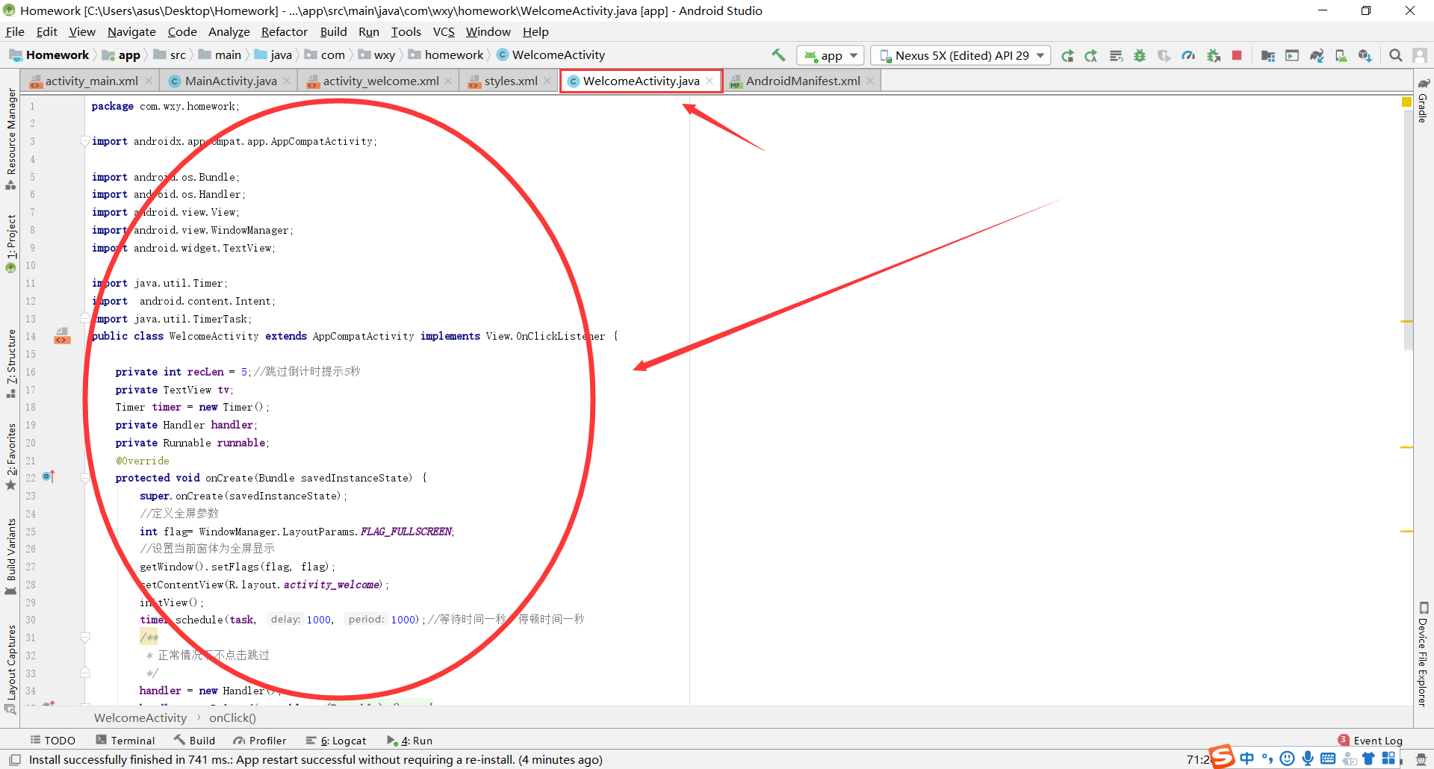Switch to the AndroidManifest.xml tab
Viewport: 1434px width, 769px height.
tap(803, 81)
